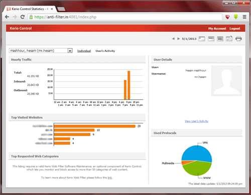Go to the next date arrow

pos(179,39)
